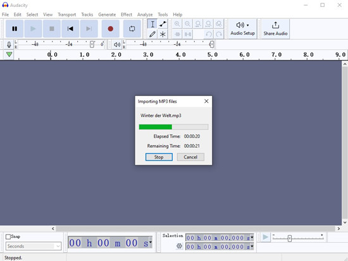This screenshot has height=261, width=348.
Task: Open the Generate menu
Action: [107, 15]
